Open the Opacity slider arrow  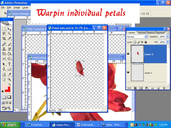coord(168,37)
